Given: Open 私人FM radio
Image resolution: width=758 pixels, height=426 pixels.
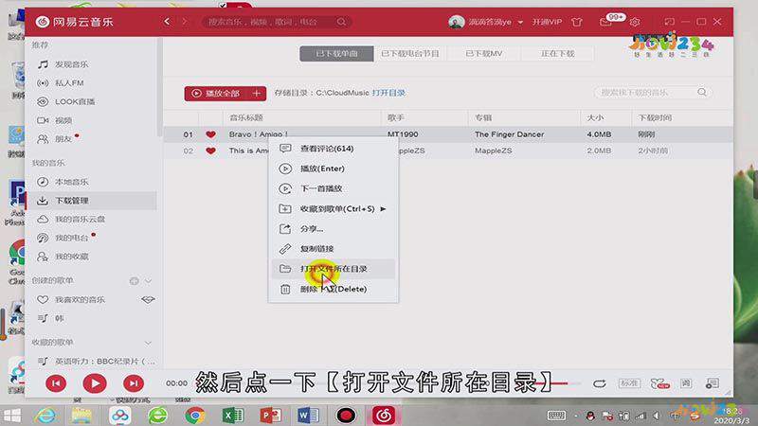Looking at the screenshot, I should click(x=69, y=83).
